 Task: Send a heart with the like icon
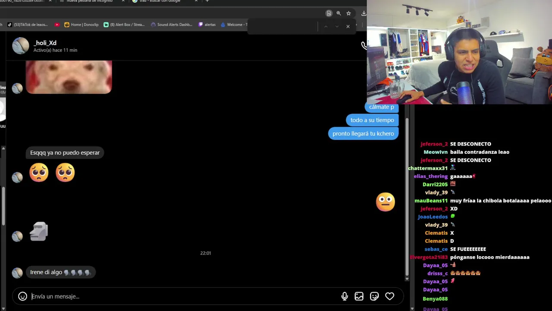[x=390, y=296]
